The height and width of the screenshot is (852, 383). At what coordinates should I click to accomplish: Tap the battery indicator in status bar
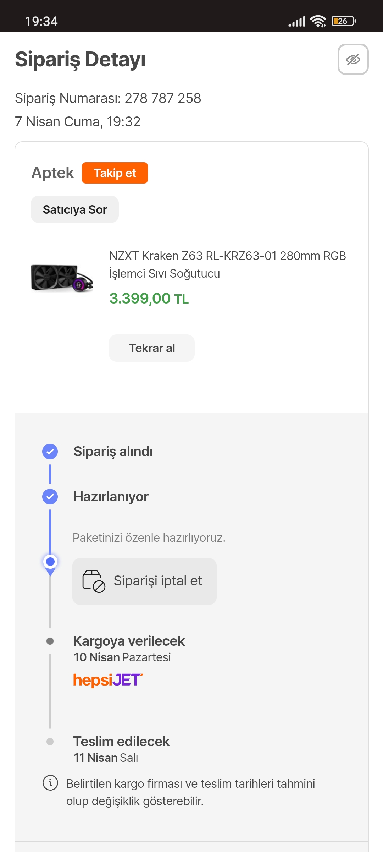click(343, 21)
